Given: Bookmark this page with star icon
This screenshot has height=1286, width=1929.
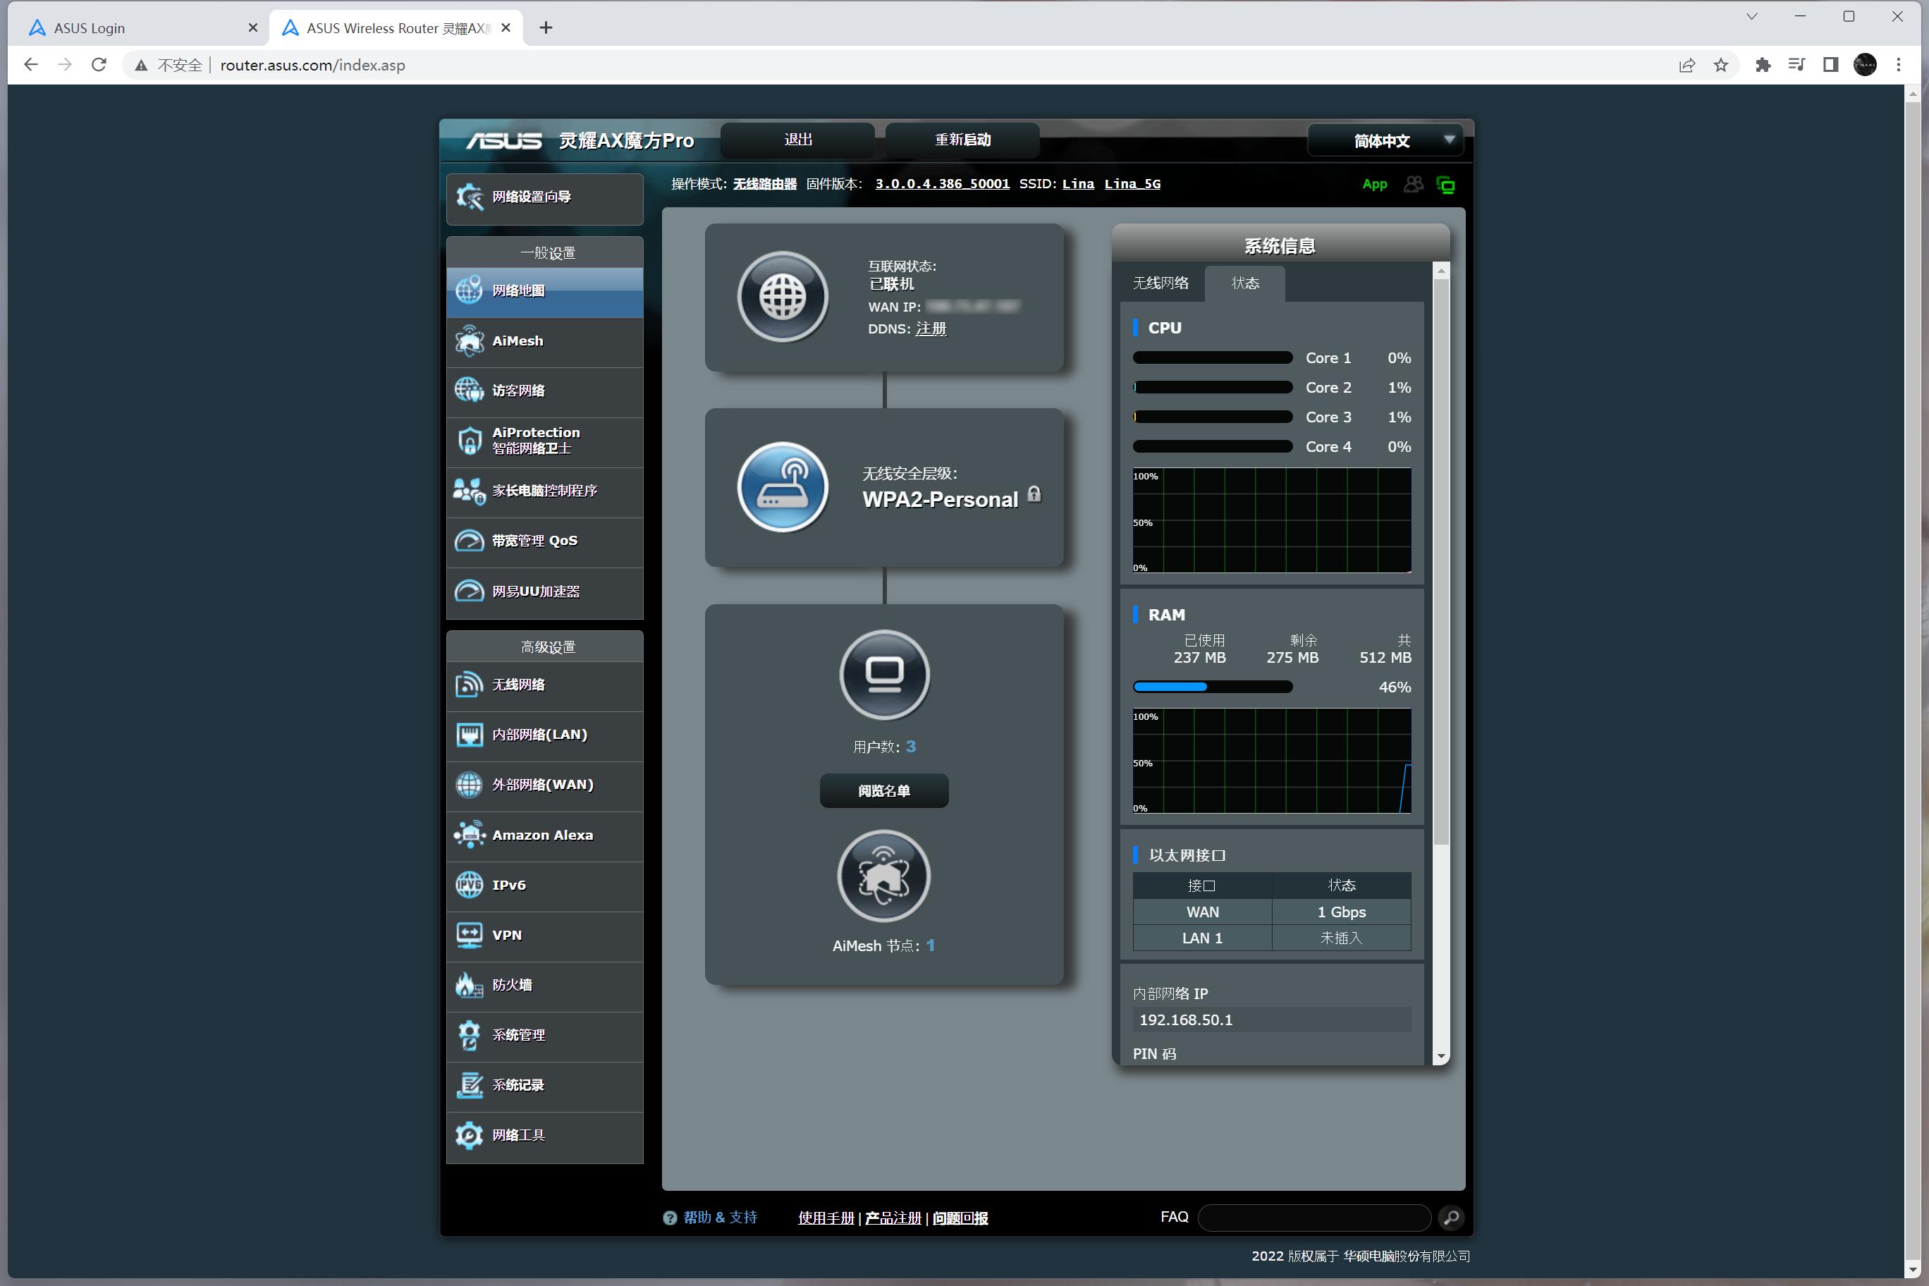Looking at the screenshot, I should pos(1721,65).
